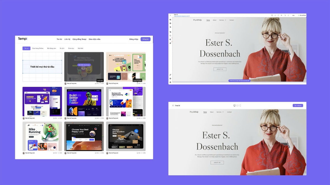Expand the Services dropdown in editor page
Viewport: 330px width, 185px height.
[x=222, y=20]
